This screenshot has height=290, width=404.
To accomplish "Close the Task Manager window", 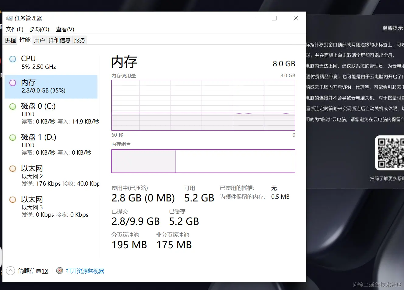I will [296, 18].
